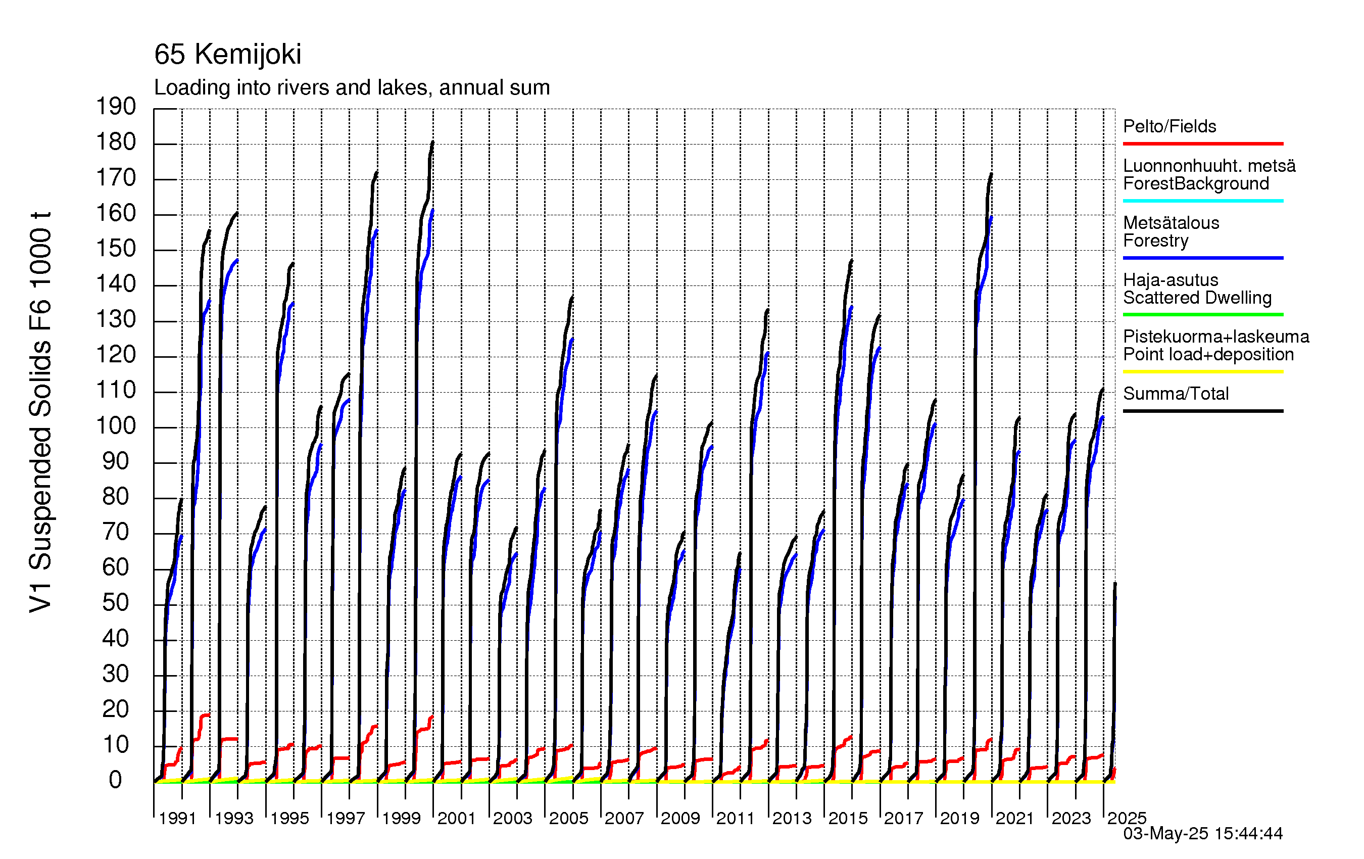Click the x-axis year 2001
Screen dimensions: 1364x859
(x=457, y=819)
